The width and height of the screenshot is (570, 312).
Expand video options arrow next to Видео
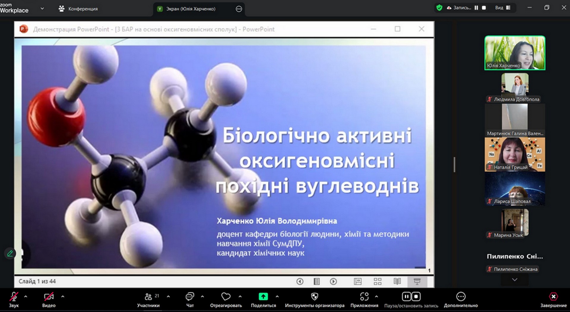click(63, 297)
